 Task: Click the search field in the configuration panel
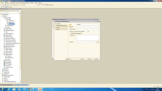[x=10, y=13]
